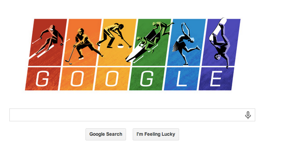
Task: Click the white snowboard above the purple panel
Action: 218,28
